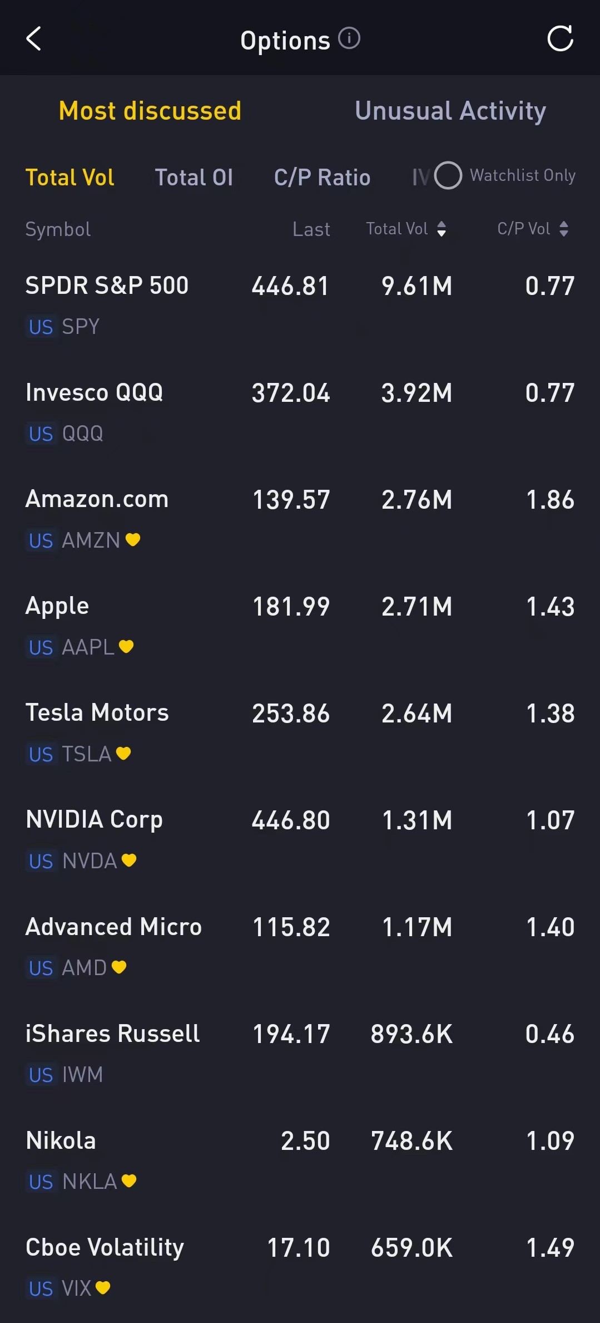Viewport: 600px width, 1323px height.
Task: Tap the heart icon next to TSLA
Action: (123, 753)
